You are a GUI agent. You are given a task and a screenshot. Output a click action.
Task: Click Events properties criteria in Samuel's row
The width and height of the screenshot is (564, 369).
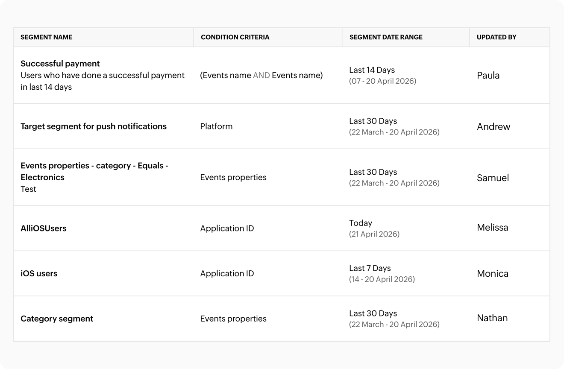click(233, 177)
